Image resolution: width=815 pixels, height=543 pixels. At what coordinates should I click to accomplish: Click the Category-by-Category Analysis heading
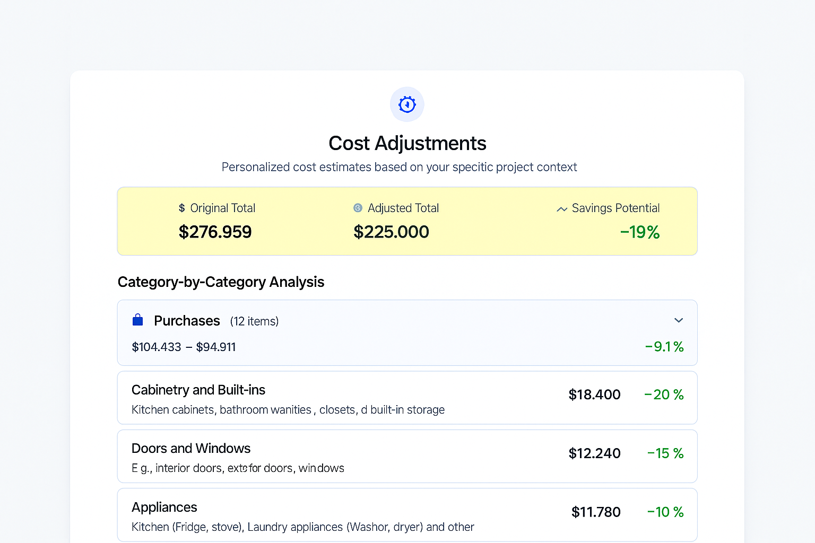coord(221,282)
